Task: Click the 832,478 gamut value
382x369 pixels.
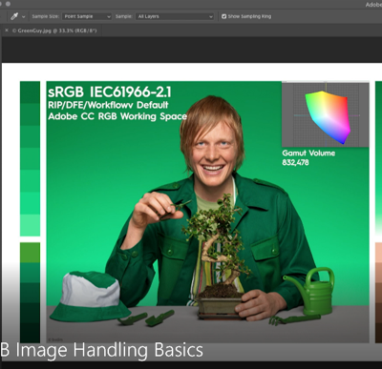Action: click(x=295, y=162)
